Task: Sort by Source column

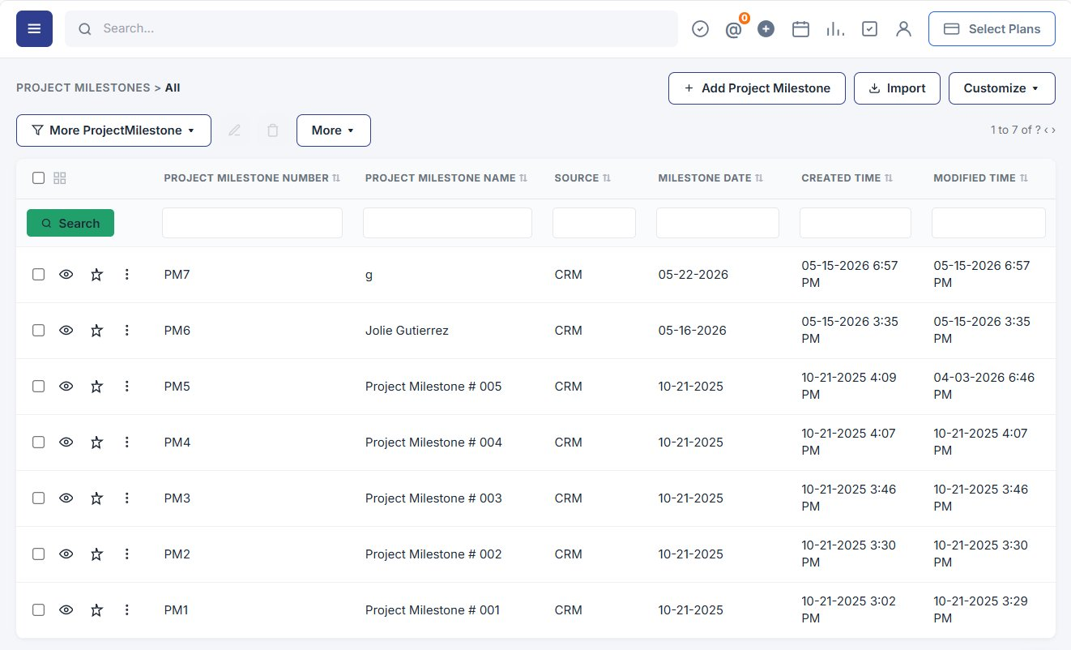Action: point(607,178)
